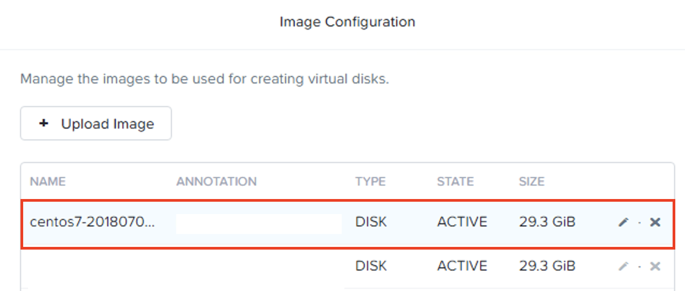Click the pencil icon in the second row
Screen dimensions: 685x291
pos(624,266)
